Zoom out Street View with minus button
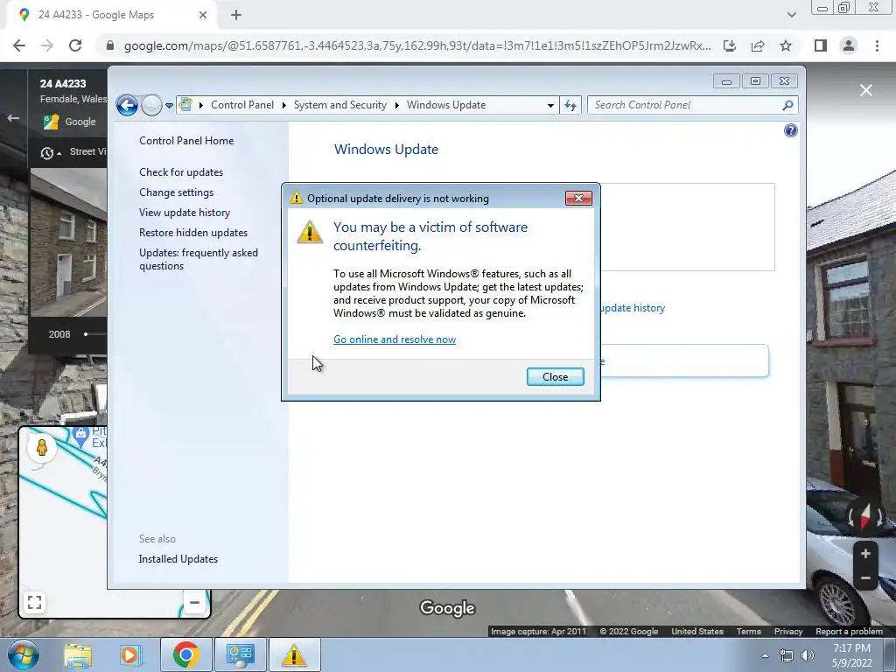This screenshot has width=896, height=672. click(865, 579)
